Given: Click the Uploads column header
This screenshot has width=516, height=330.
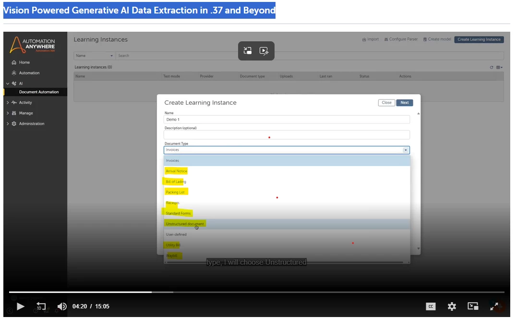Looking at the screenshot, I should [x=286, y=76].
